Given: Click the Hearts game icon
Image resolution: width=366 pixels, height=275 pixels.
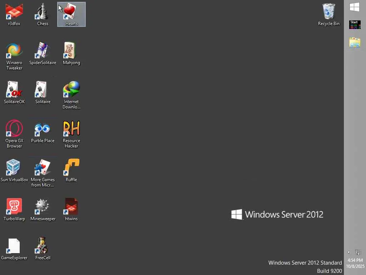Looking at the screenshot, I should click(71, 14).
